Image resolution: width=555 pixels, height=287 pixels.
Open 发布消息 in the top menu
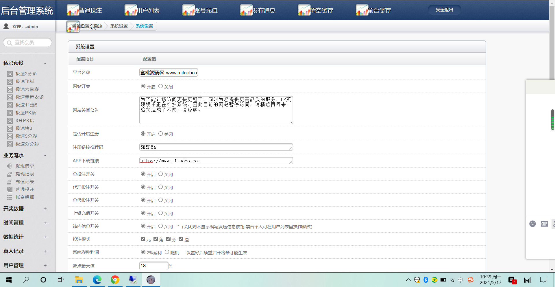point(263,10)
